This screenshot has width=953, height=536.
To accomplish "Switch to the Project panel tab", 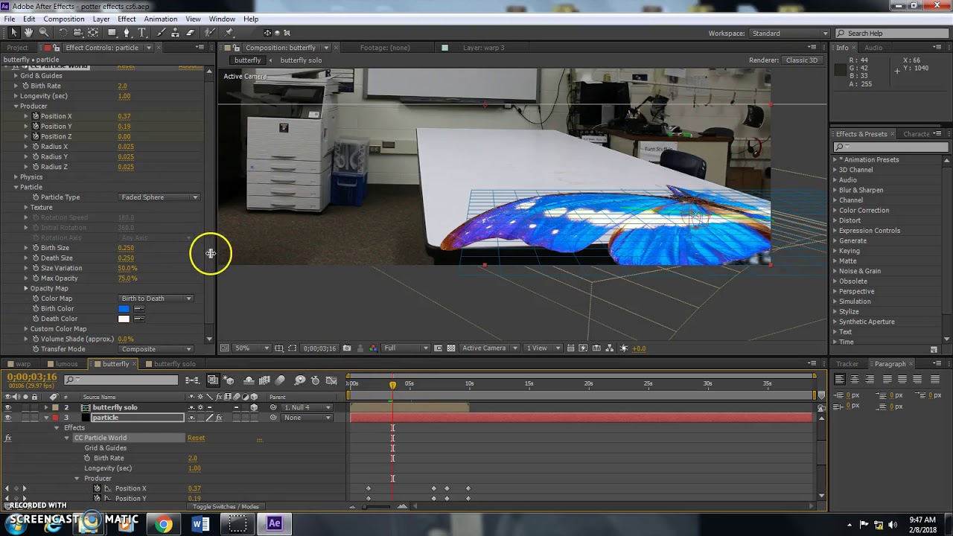I will (17, 48).
